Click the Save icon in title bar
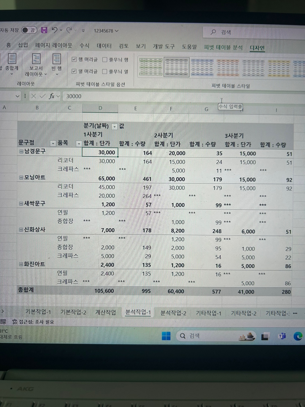This screenshot has width=305, height=407. (x=44, y=30)
